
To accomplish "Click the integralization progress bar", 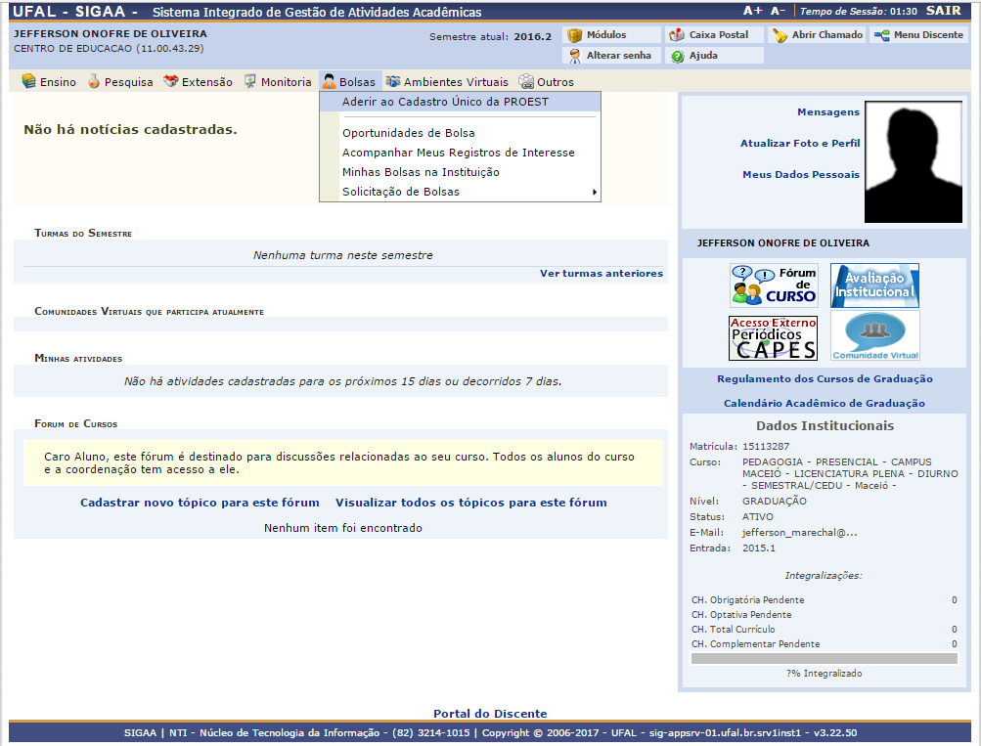I will [824, 659].
